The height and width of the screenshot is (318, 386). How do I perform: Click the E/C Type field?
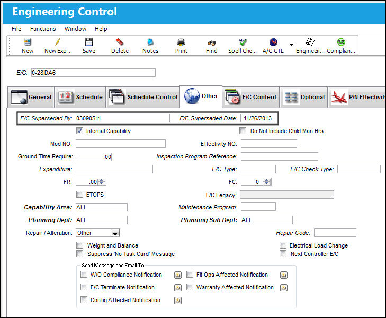pos(258,169)
